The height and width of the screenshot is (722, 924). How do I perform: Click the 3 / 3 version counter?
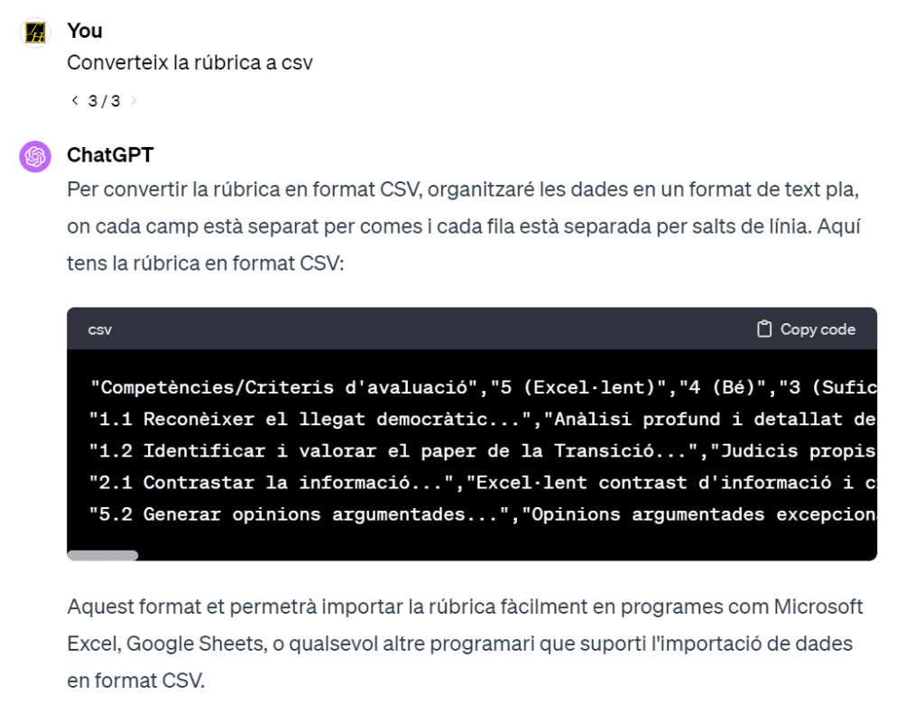[104, 101]
